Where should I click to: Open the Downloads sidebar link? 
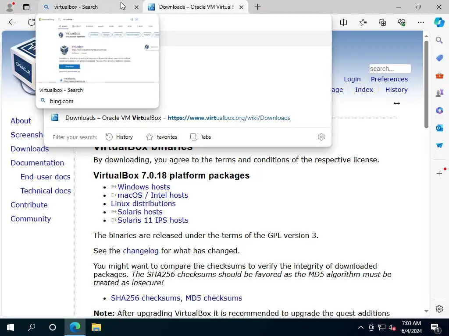click(x=30, y=149)
